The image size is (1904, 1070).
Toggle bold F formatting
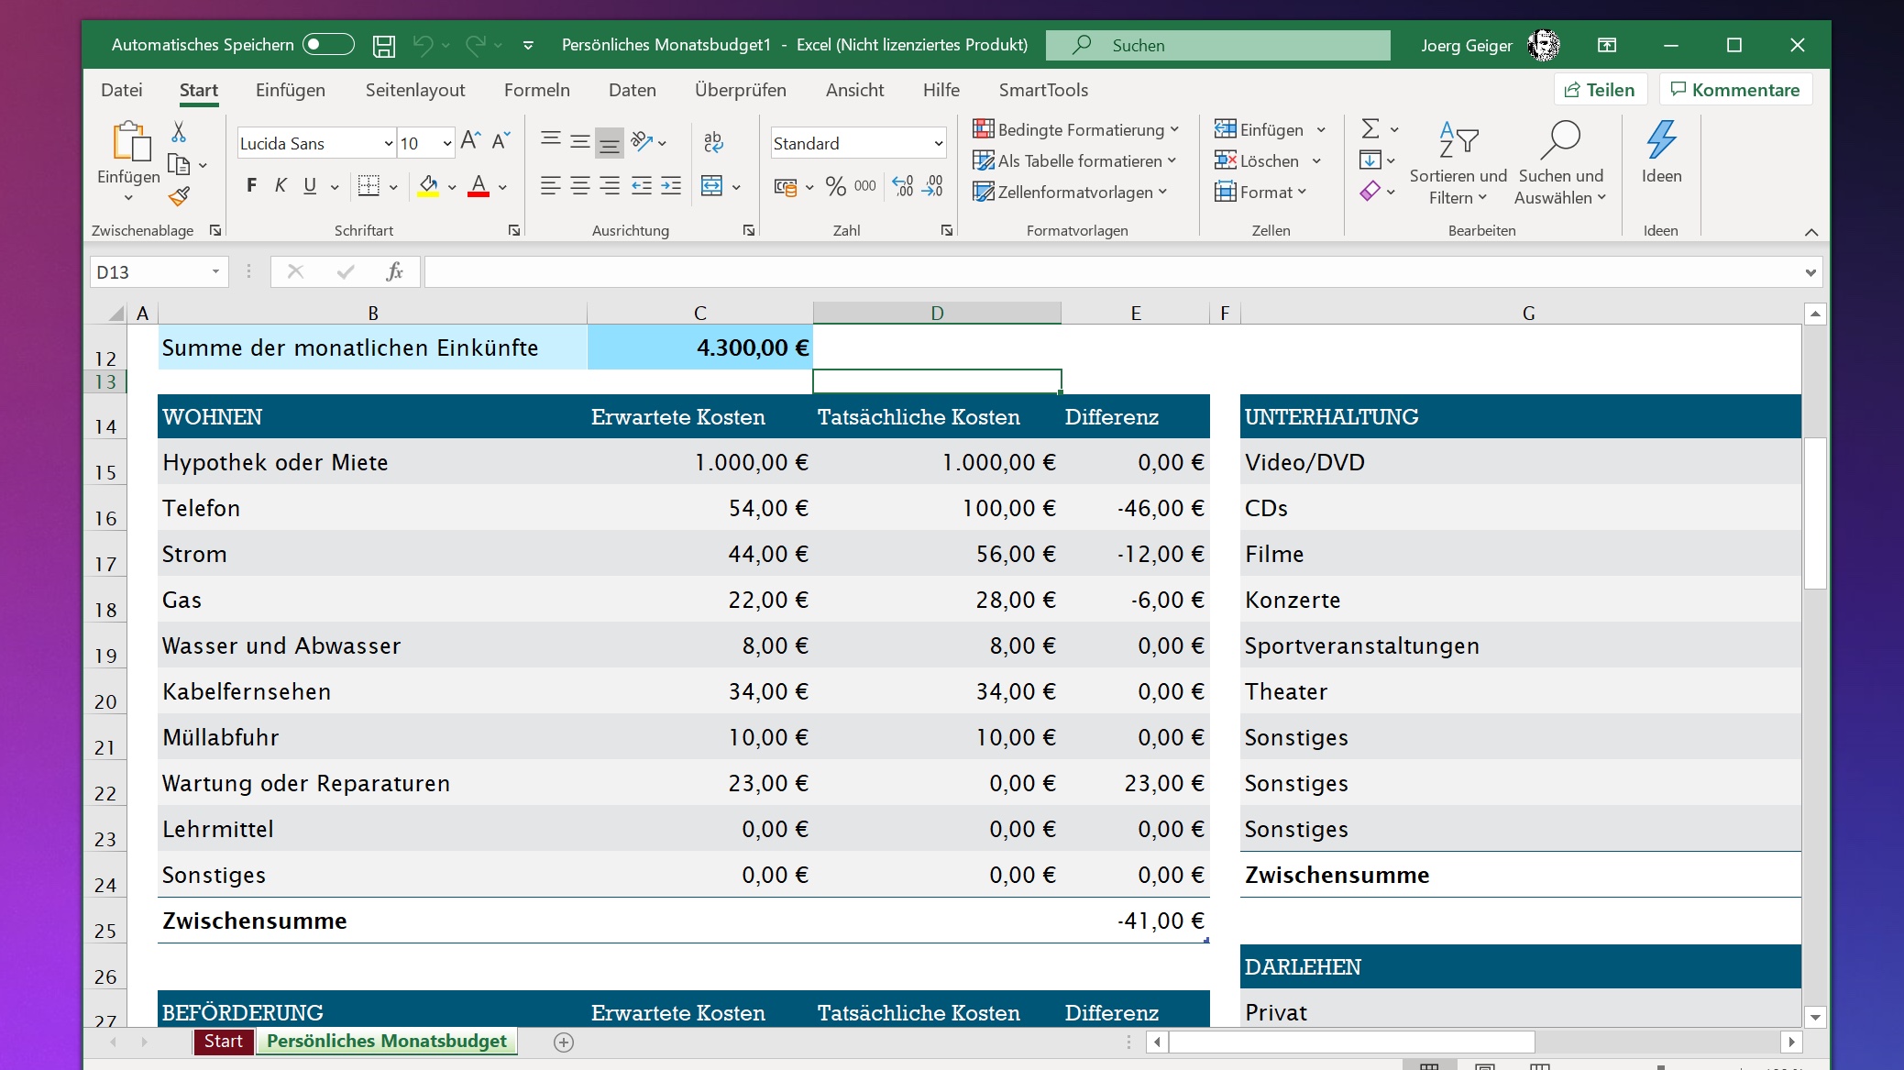click(251, 186)
